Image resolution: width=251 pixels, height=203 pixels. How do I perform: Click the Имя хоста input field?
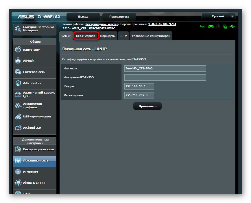pos(165,68)
